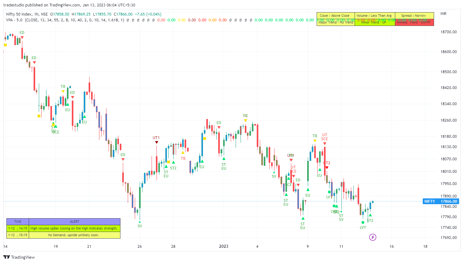464x263 pixels.
Task: Click the 17790.00 price axis label
Action: click(x=448, y=217)
